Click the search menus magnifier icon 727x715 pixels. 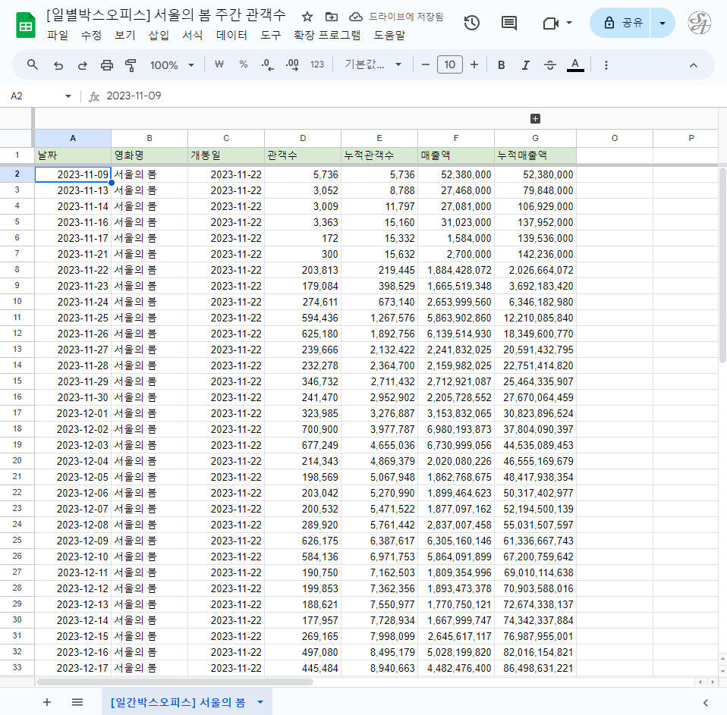tap(33, 65)
